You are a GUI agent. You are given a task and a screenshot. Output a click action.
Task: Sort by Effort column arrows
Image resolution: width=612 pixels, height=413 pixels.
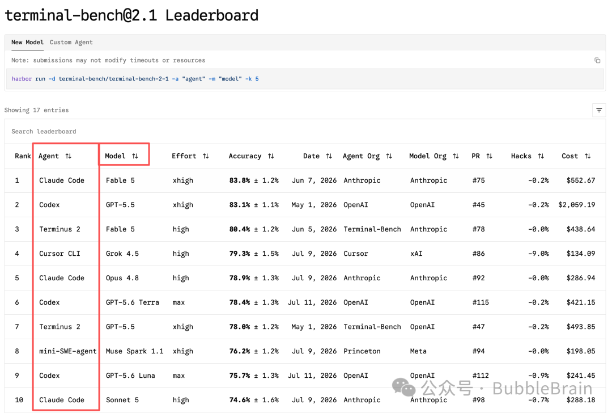click(x=206, y=156)
